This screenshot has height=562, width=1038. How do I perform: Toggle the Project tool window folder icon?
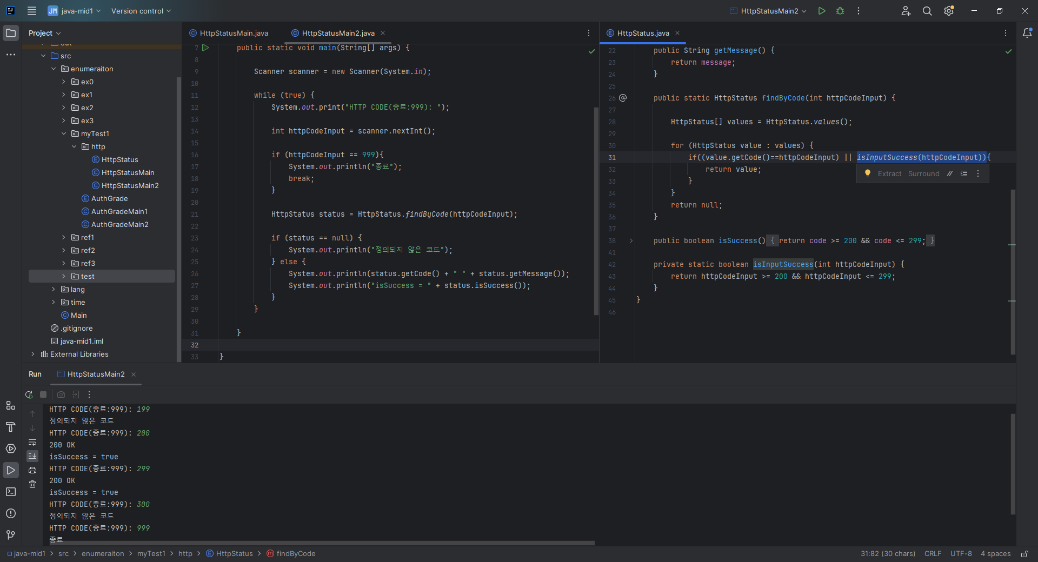[11, 33]
